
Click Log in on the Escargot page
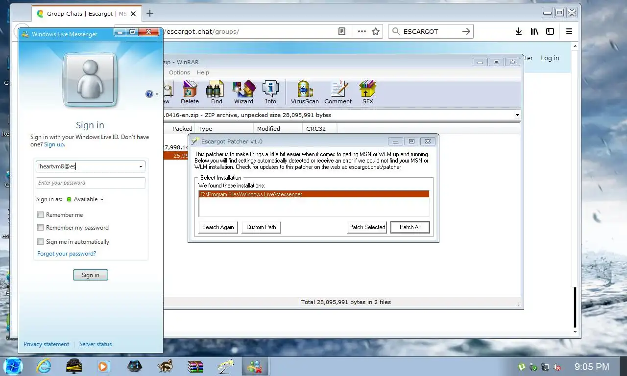click(550, 58)
